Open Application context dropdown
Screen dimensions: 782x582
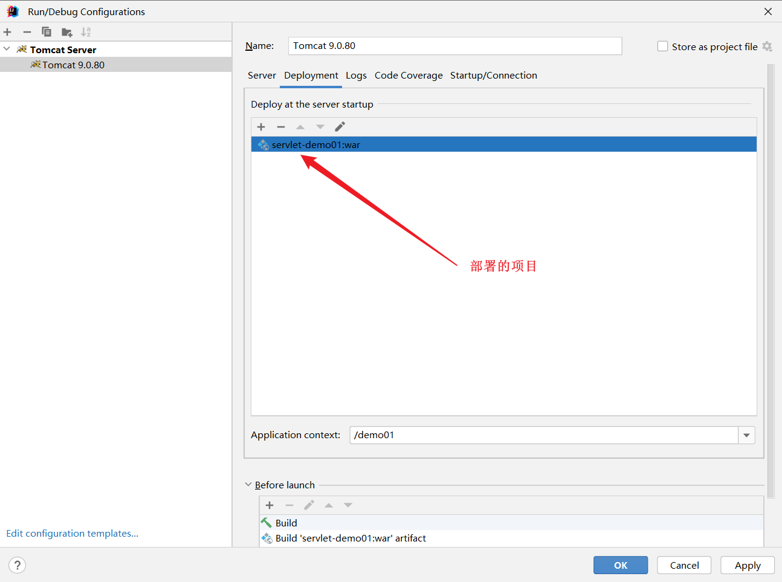tap(746, 435)
